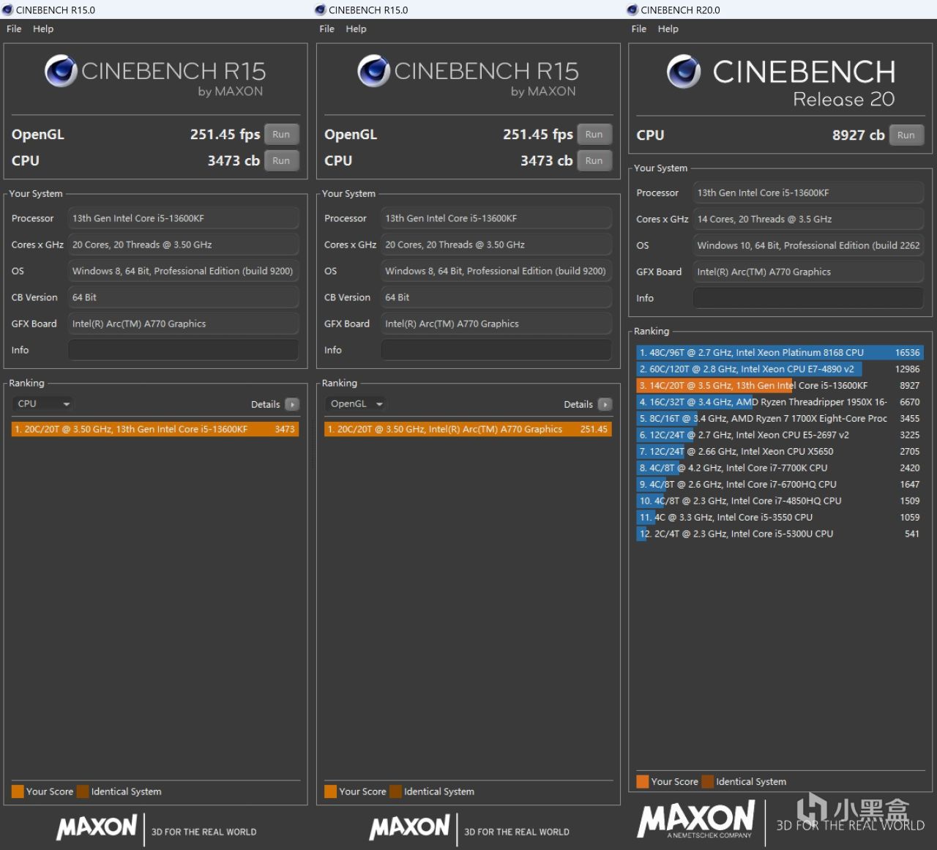Viewport: 937px width, 850px height.
Task: Click the '14 Cores, 20 Threads @ 3.5 GHz' value
Action: [808, 219]
